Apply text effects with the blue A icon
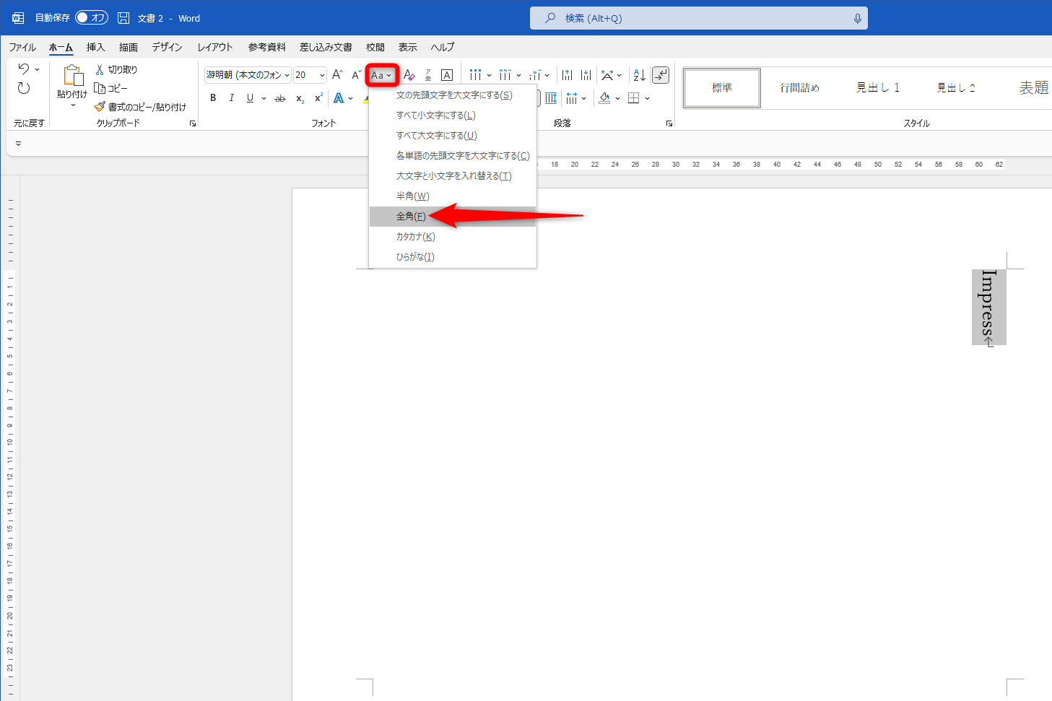This screenshot has height=701, width=1052. 339,98
